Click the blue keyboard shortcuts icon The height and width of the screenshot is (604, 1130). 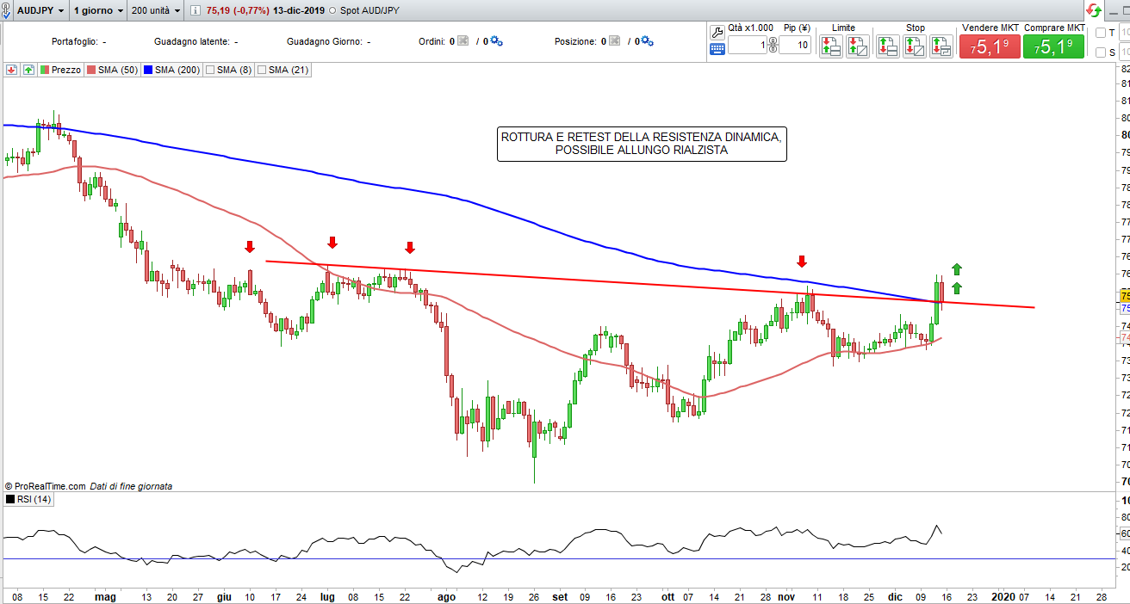(717, 49)
